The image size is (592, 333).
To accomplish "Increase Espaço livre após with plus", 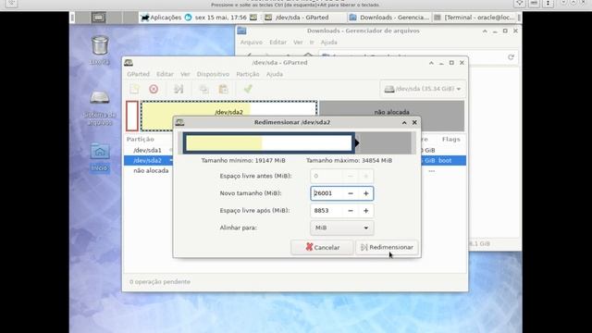I will coord(366,211).
